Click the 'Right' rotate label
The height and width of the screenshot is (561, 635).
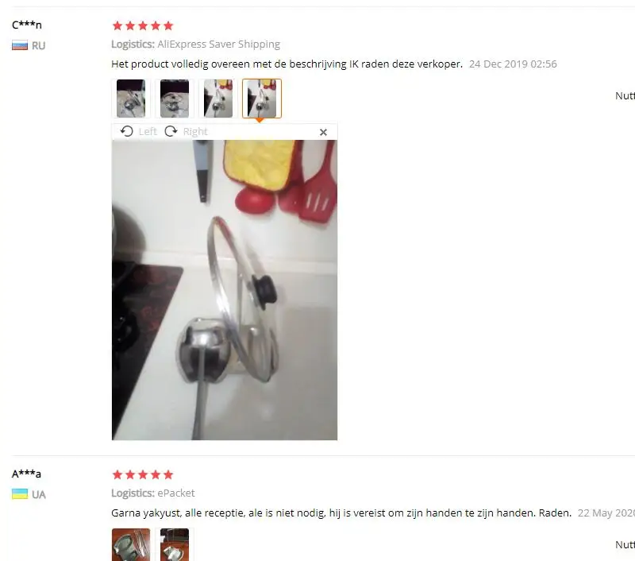[195, 131]
